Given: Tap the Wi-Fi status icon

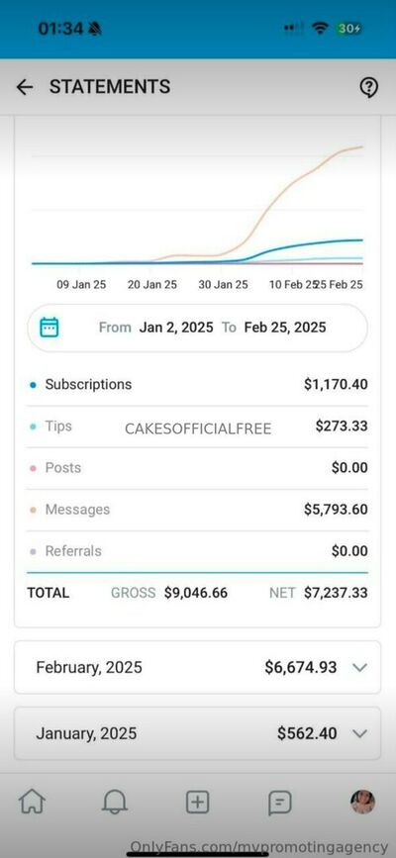Looking at the screenshot, I should tap(320, 29).
